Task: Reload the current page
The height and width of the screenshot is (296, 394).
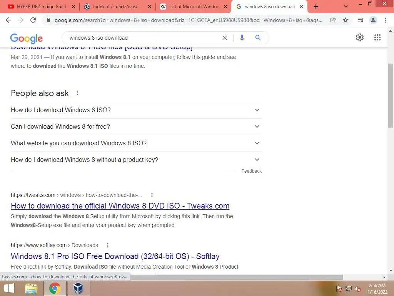Action: point(33,20)
